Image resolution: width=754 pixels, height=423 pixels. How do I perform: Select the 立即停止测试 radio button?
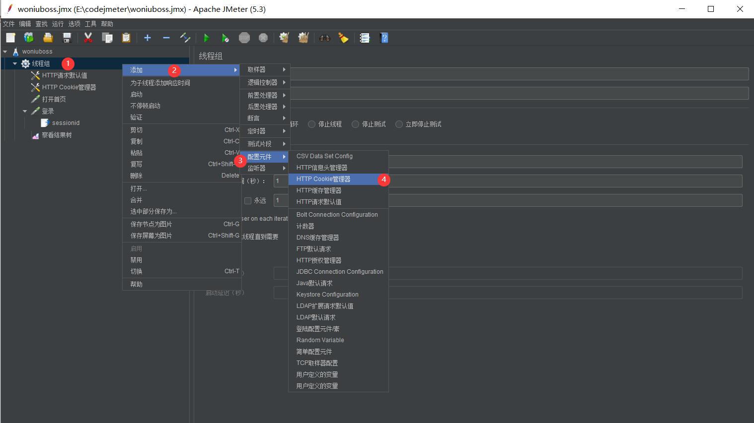tap(399, 124)
